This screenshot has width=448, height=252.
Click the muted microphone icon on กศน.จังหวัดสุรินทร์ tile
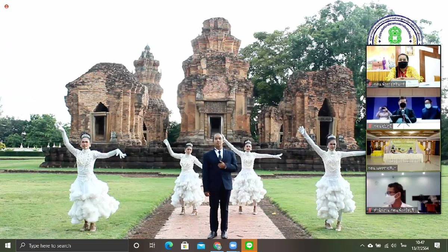click(370, 84)
